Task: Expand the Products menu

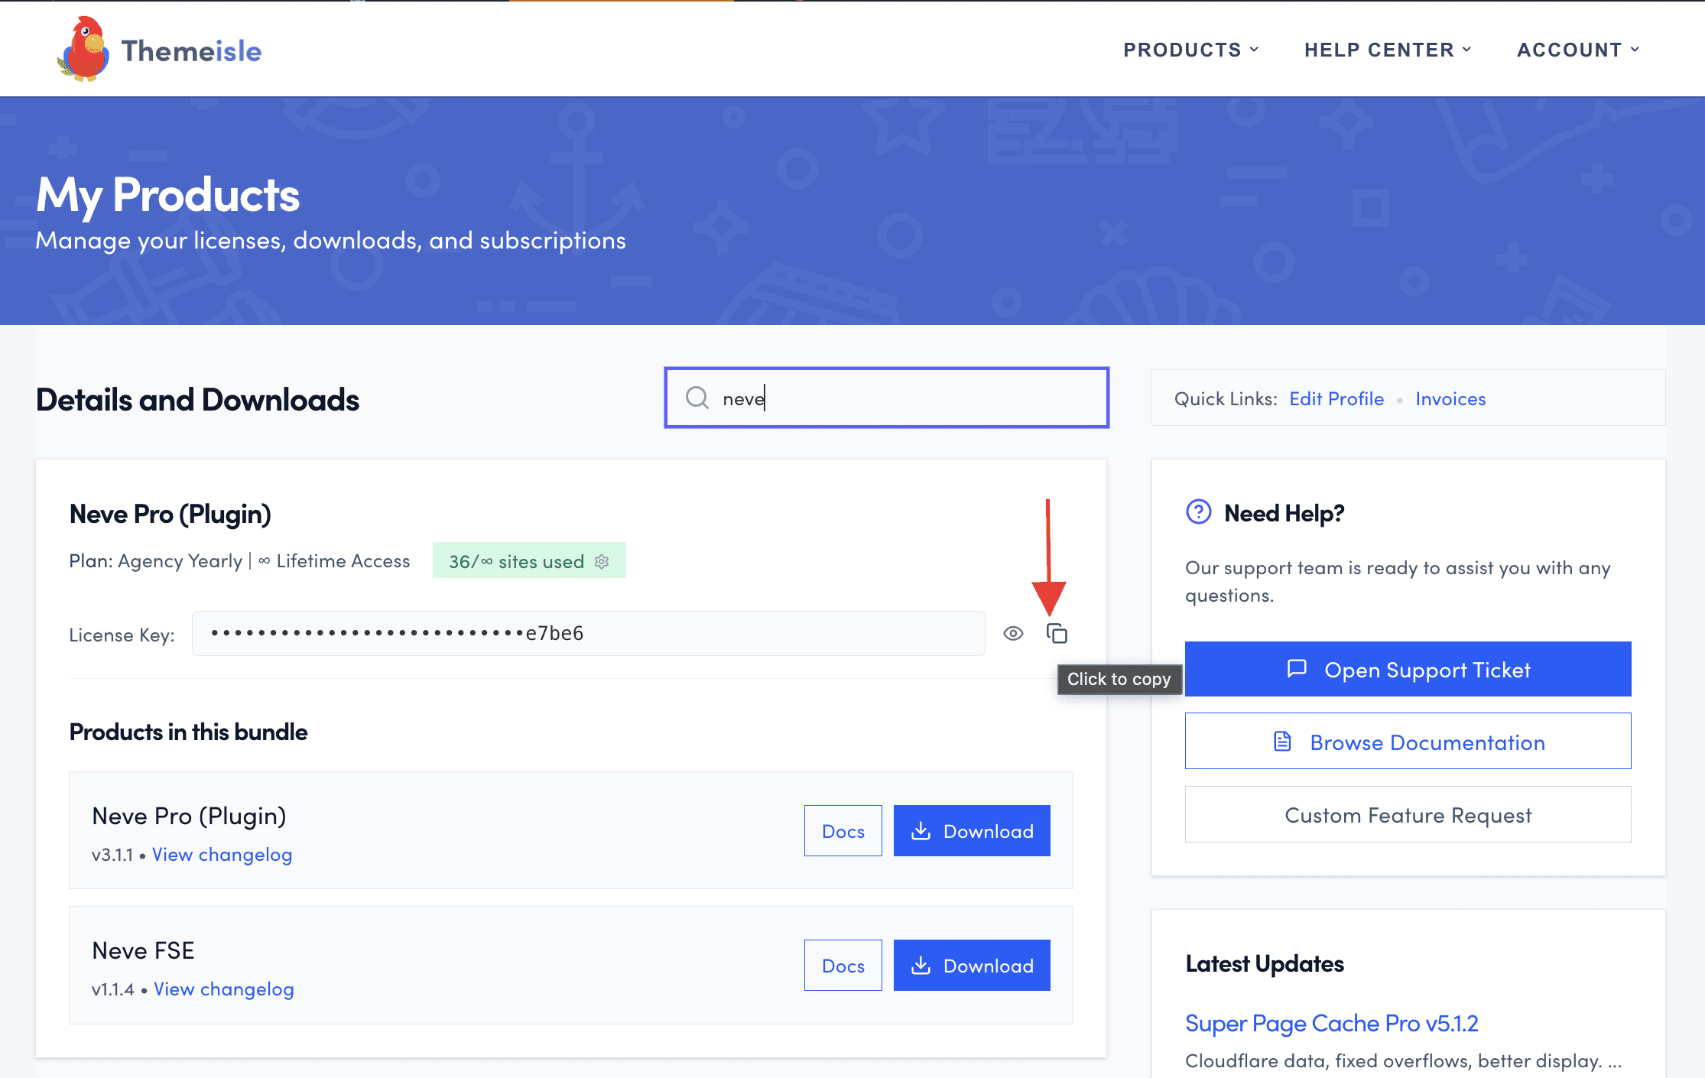Action: click(x=1190, y=50)
